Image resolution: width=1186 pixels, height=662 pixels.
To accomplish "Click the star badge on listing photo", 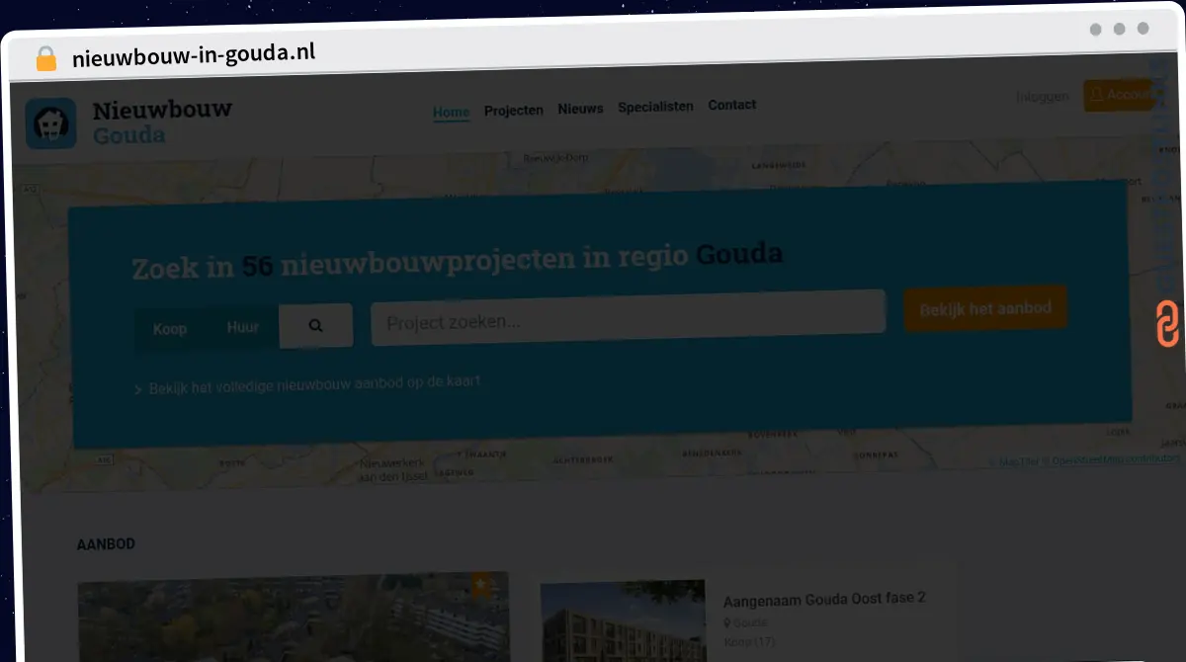I will click(x=481, y=585).
